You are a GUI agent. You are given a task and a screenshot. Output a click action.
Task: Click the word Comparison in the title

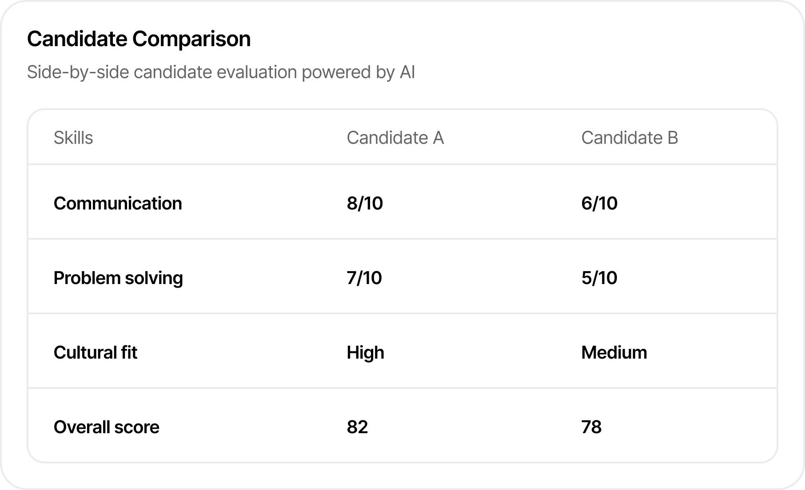click(x=191, y=39)
